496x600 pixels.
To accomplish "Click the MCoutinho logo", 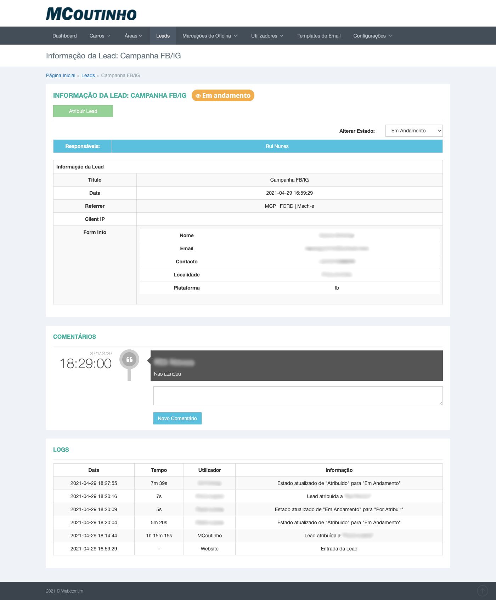I will [x=91, y=14].
